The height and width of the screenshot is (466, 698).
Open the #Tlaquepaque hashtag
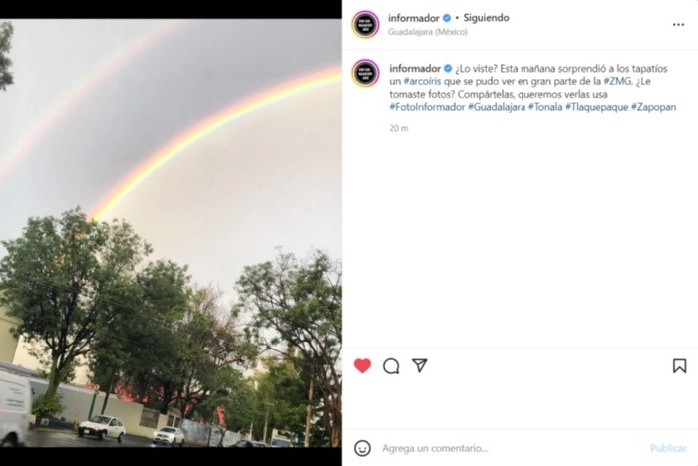[596, 107]
